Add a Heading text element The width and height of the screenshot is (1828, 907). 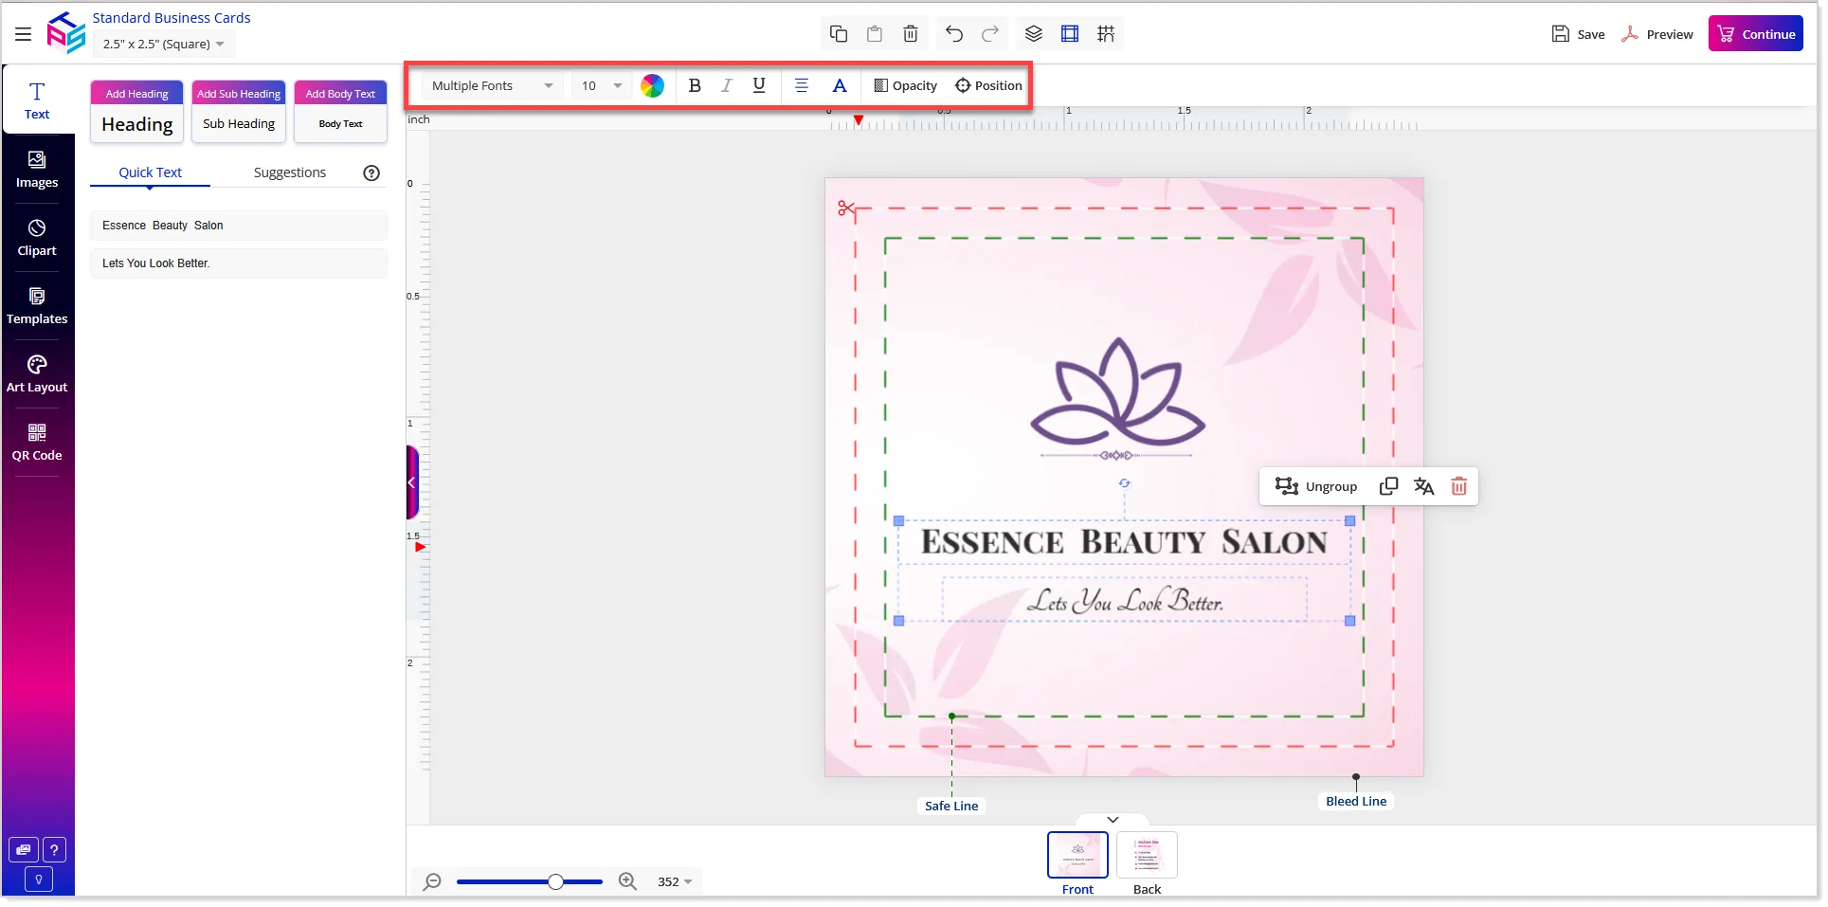tap(137, 111)
